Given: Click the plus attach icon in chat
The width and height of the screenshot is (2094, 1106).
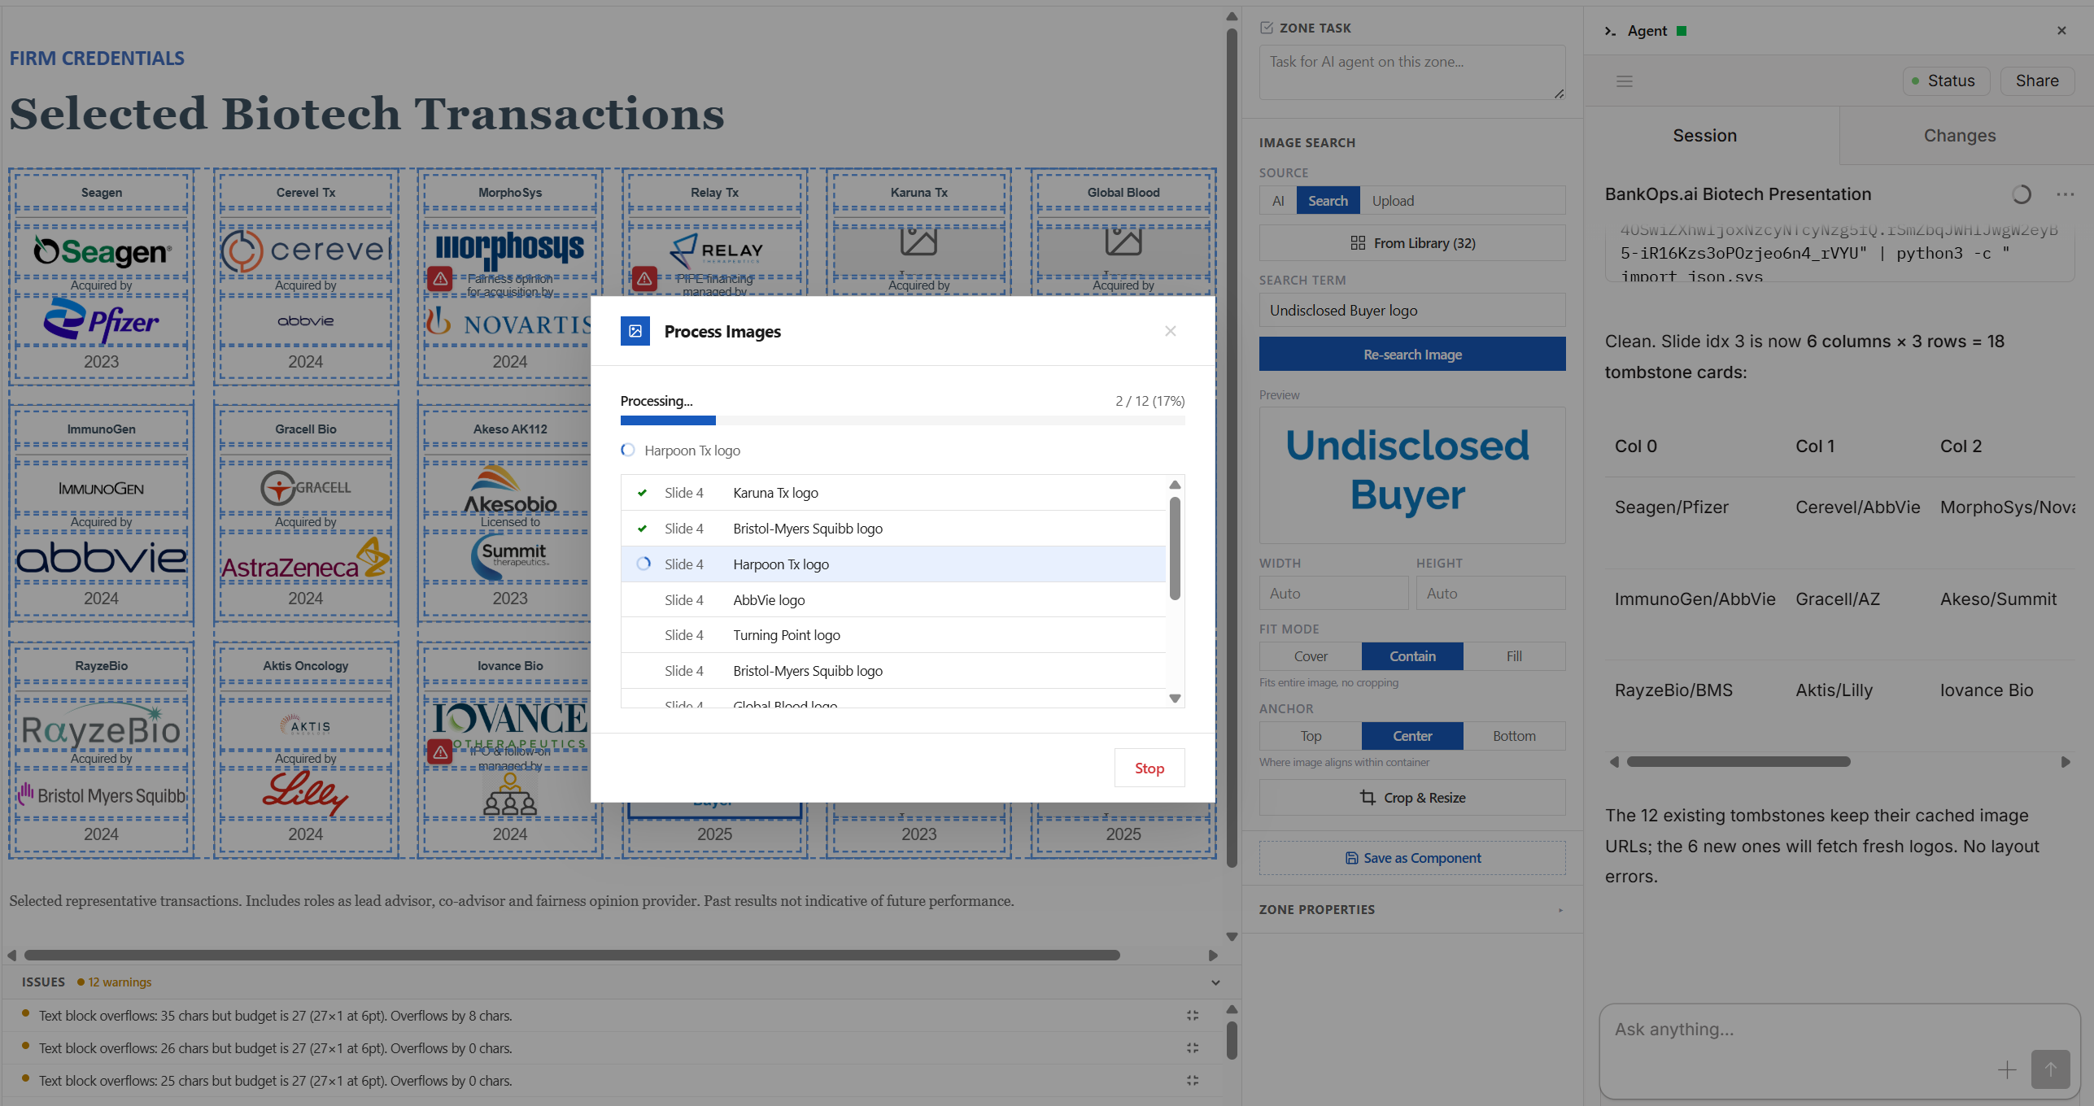Looking at the screenshot, I should pyautogui.click(x=2007, y=1069).
